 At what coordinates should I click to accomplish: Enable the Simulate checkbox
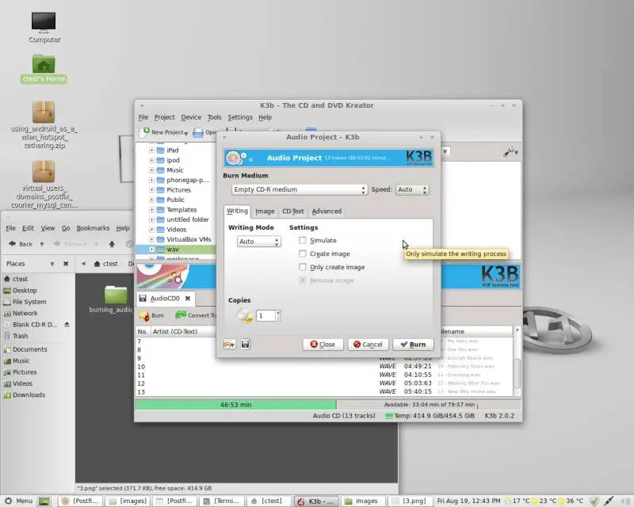(x=303, y=240)
